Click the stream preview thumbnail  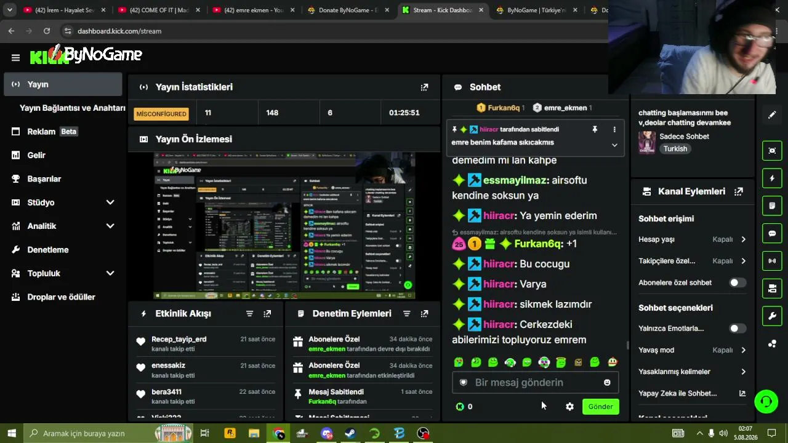284,226
